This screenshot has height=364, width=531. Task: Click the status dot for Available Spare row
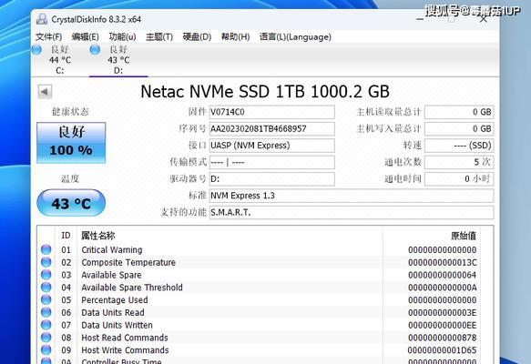click(46, 275)
